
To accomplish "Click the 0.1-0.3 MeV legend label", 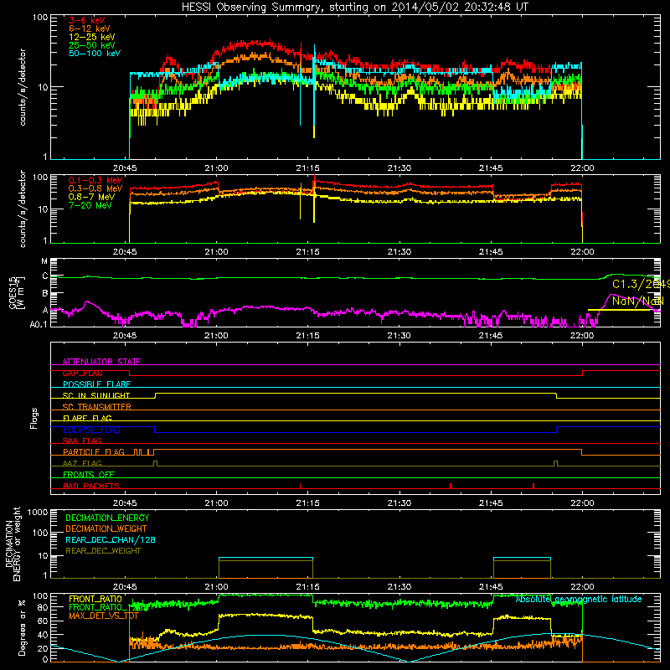I will pyautogui.click(x=95, y=180).
